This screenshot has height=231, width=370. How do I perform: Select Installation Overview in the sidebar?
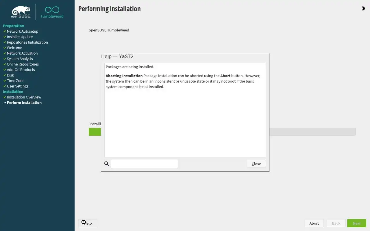tap(24, 97)
